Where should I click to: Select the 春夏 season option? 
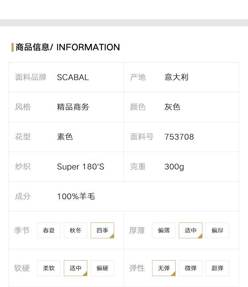coord(49,230)
